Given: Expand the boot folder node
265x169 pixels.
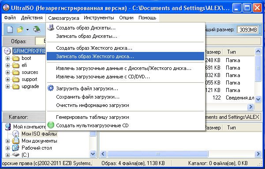Looking at the screenshot, I should (x=7, y=59).
